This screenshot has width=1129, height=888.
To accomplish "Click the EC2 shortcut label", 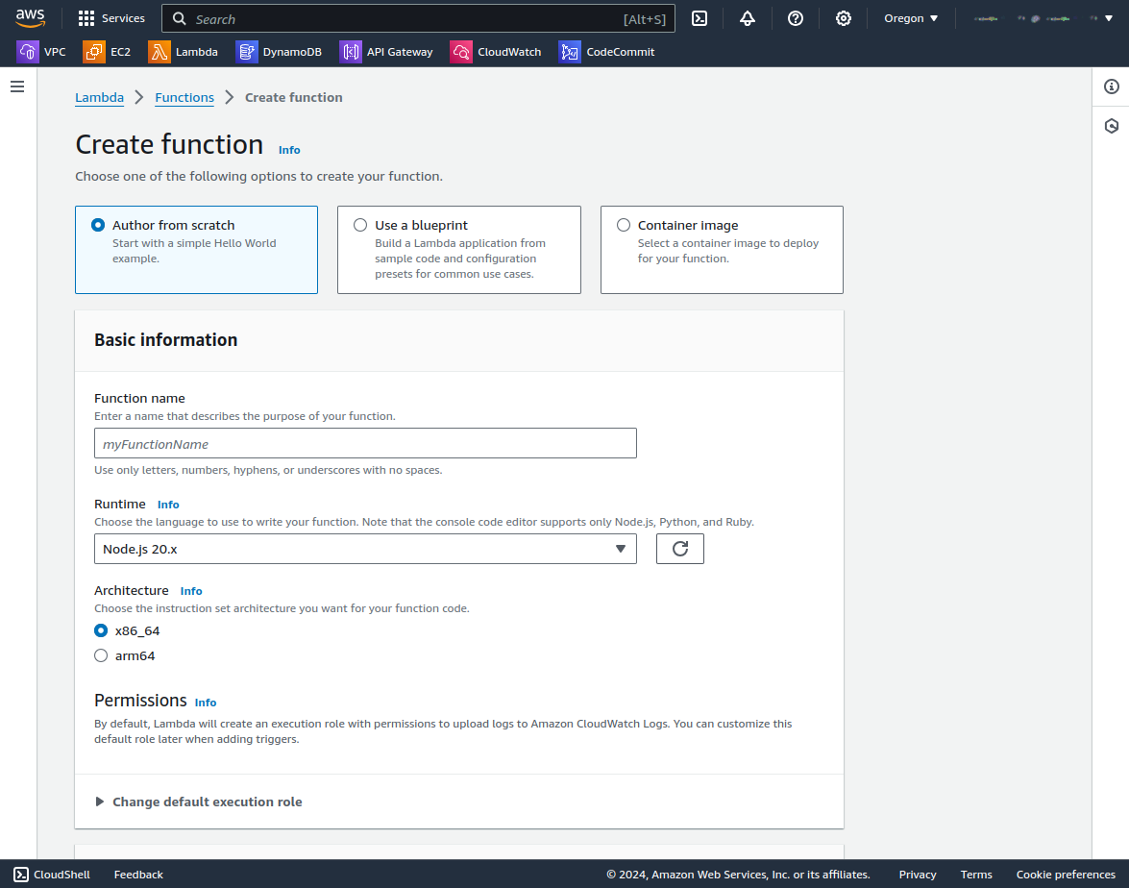I will 121,52.
